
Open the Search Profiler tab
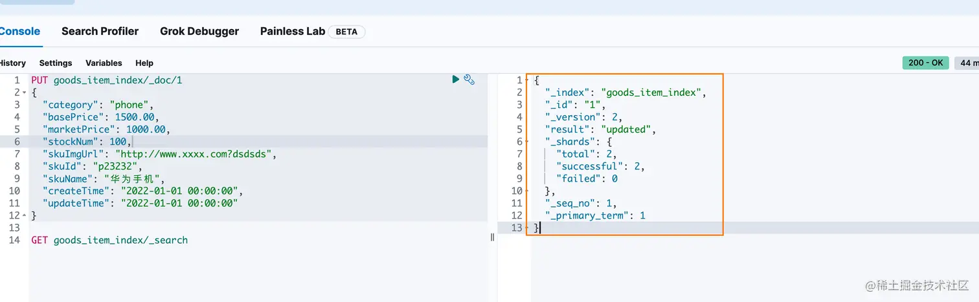click(x=100, y=31)
